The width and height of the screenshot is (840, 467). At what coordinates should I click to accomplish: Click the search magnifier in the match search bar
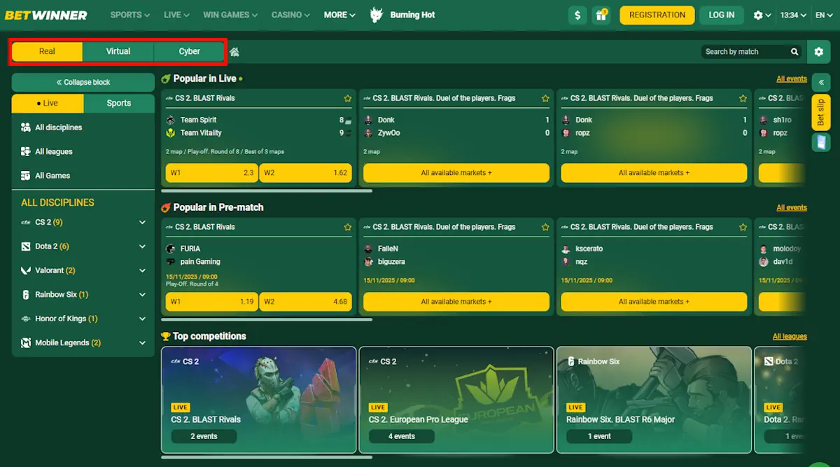point(794,51)
